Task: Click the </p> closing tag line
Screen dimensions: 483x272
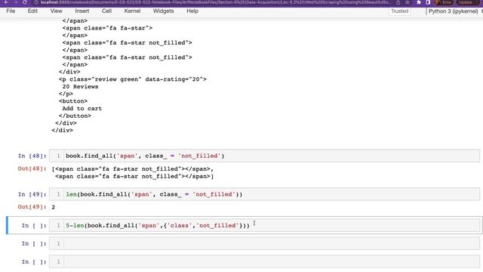Action: tap(66, 94)
